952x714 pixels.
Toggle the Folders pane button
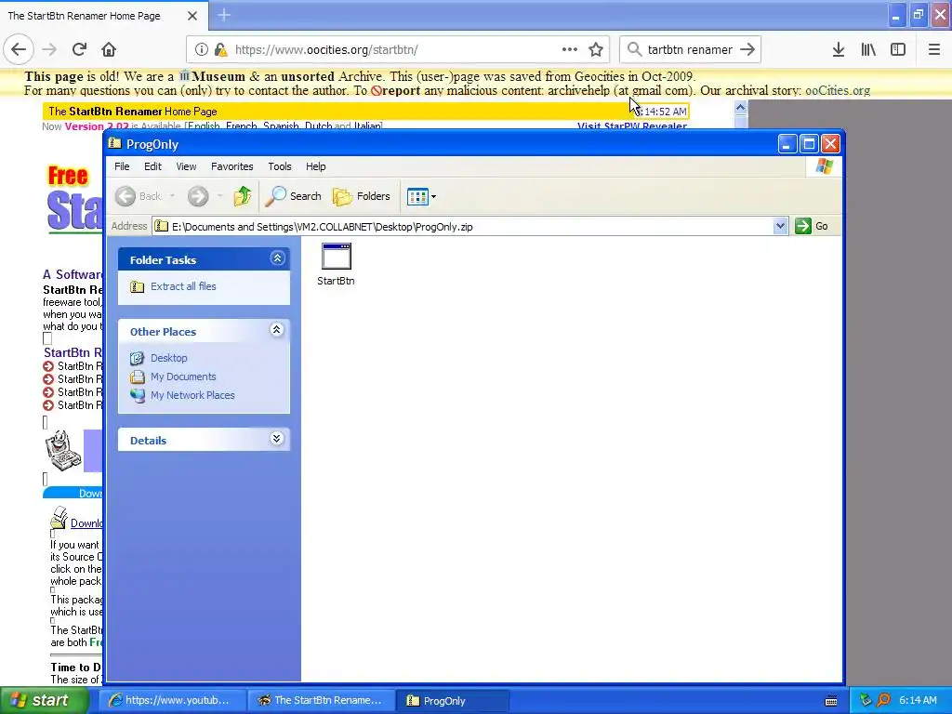tap(362, 196)
